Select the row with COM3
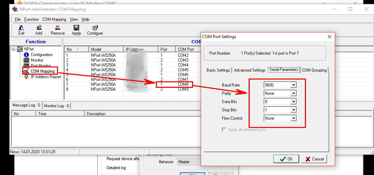The image size is (374, 175). click(x=132, y=60)
